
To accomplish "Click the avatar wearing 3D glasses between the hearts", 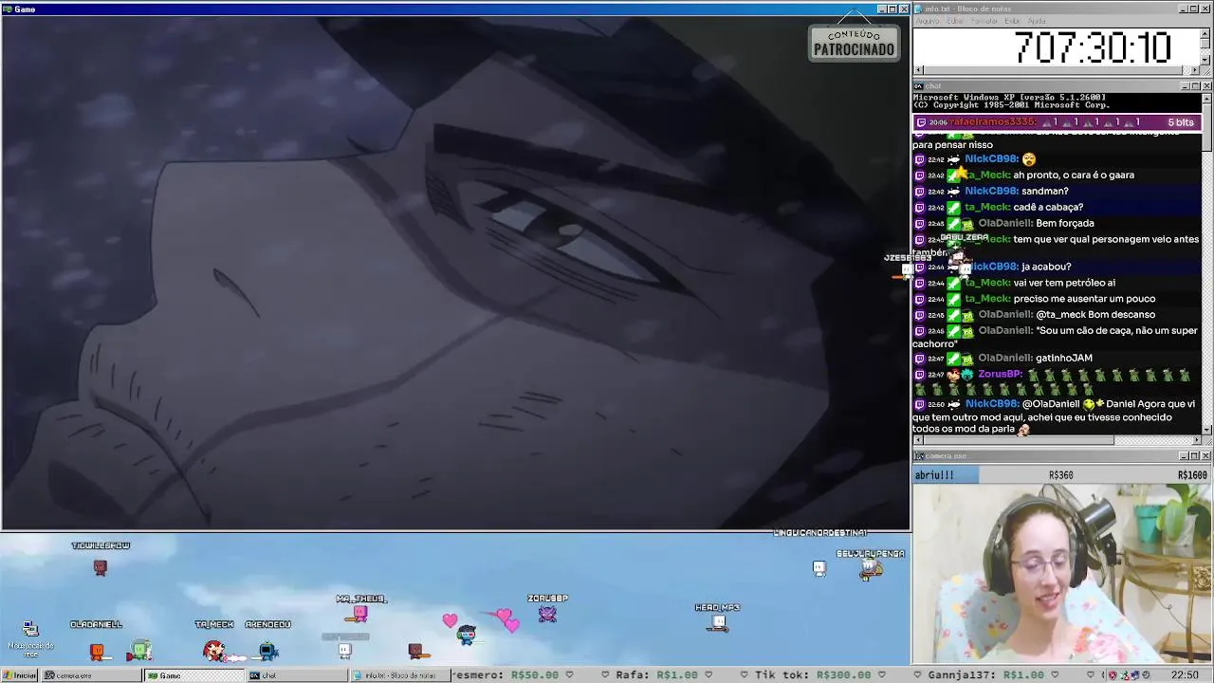I will (466, 635).
